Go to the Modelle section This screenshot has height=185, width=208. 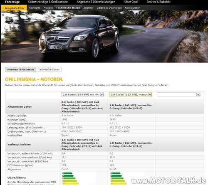pyautogui.click(x=48, y=8)
